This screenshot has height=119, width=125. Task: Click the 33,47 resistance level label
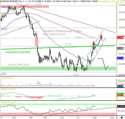point(78,37)
